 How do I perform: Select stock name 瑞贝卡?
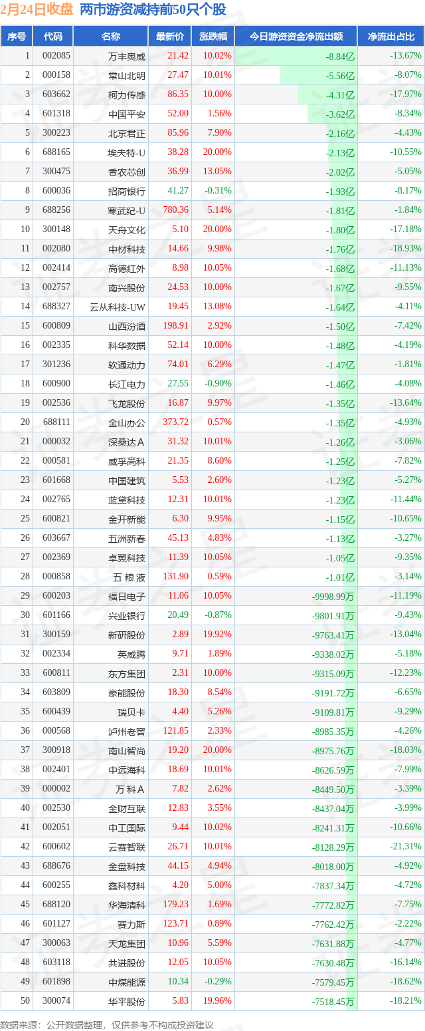(x=131, y=712)
